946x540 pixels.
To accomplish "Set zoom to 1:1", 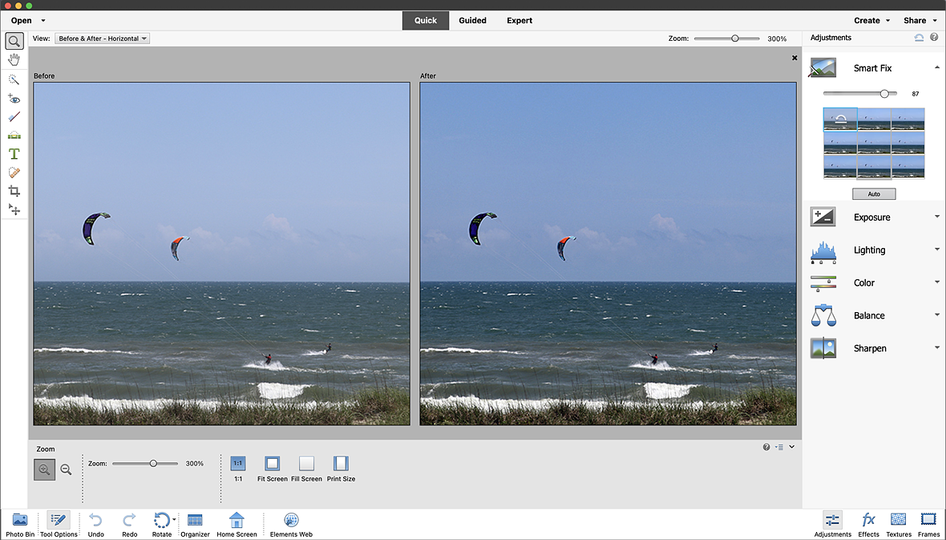I will point(238,469).
